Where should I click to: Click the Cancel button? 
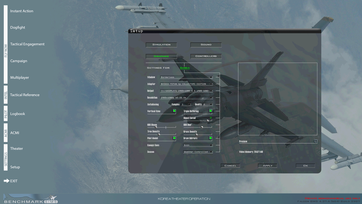point(230,166)
